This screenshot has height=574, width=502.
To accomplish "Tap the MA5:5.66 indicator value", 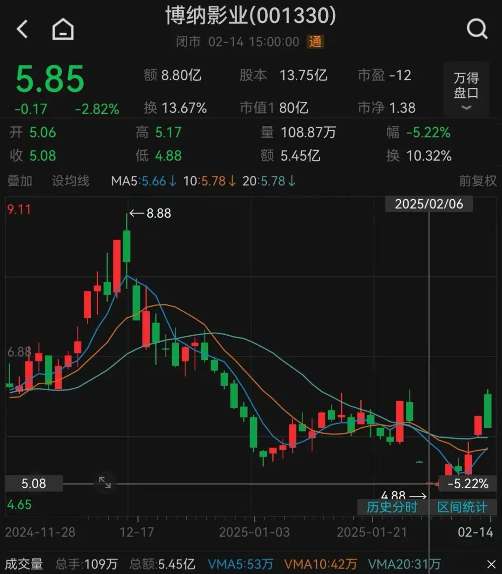I will coord(143,181).
